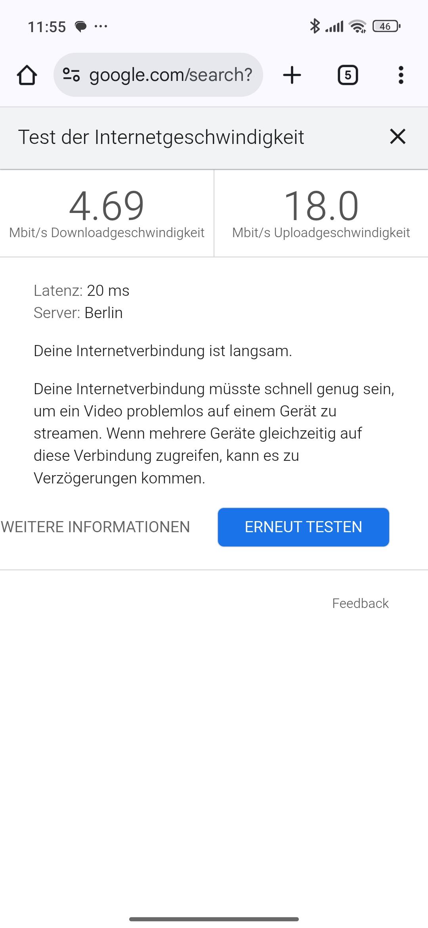Screen dimensions: 428x928
Task: Tap the mobile signal strength icon
Action: pos(334,27)
